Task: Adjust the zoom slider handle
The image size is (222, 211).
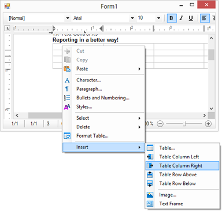Action: coord(184,124)
